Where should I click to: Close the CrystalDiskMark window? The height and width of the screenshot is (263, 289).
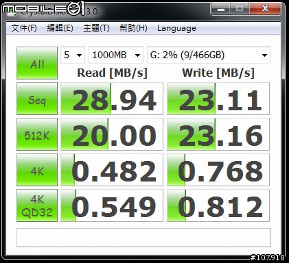click(265, 9)
